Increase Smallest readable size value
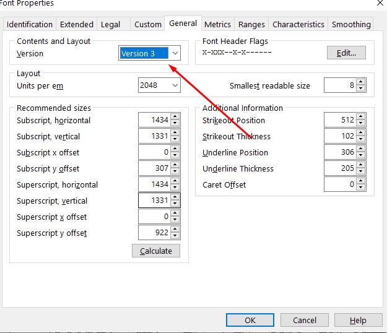The width and height of the screenshot is (387, 333). (x=361, y=83)
